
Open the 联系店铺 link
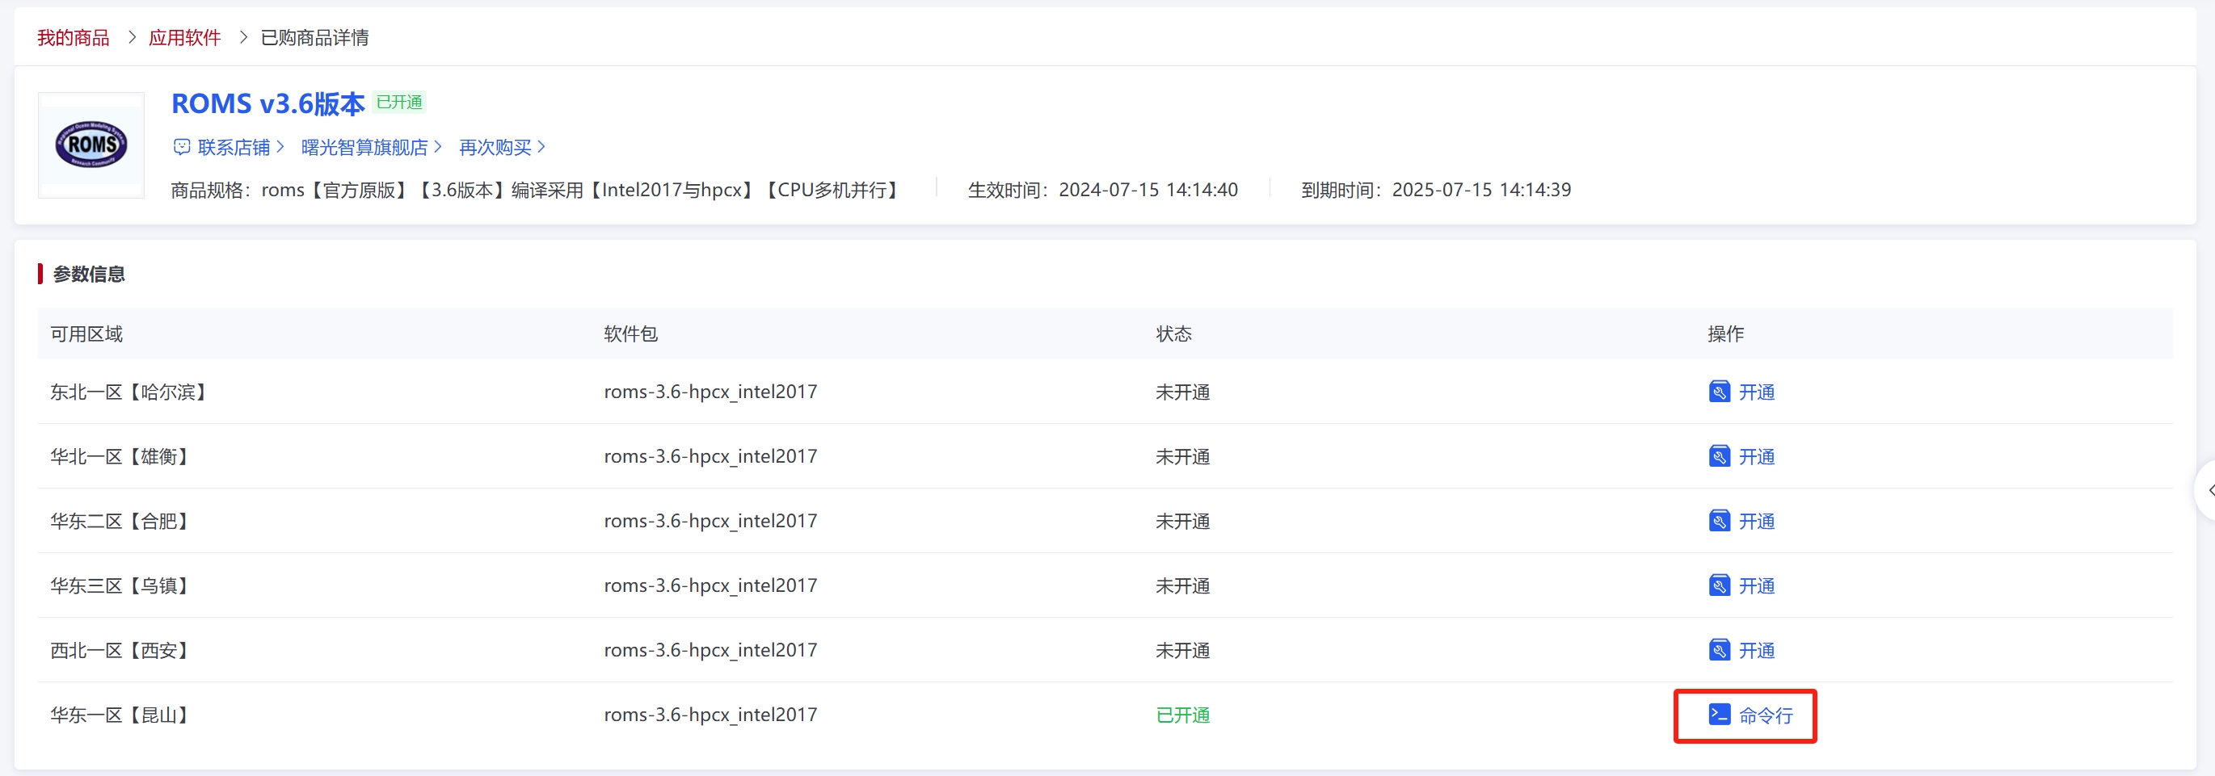pyautogui.click(x=234, y=147)
